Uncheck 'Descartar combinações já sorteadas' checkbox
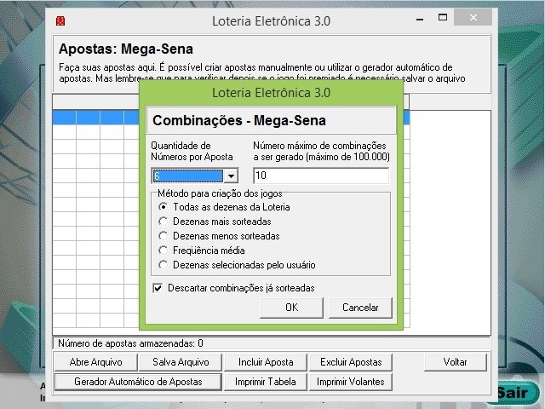This screenshot has height=409, width=545. coord(158,288)
